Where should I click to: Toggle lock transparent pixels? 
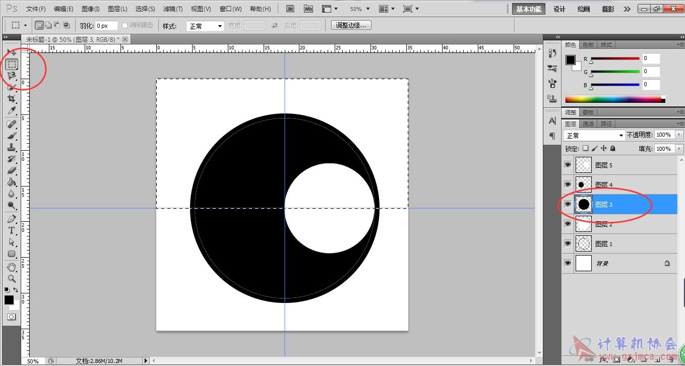tap(585, 149)
